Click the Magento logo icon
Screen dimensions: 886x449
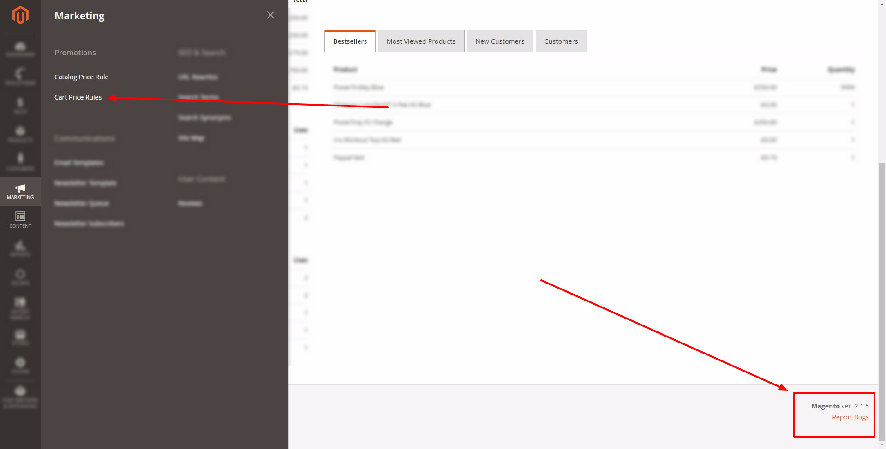pyautogui.click(x=20, y=15)
